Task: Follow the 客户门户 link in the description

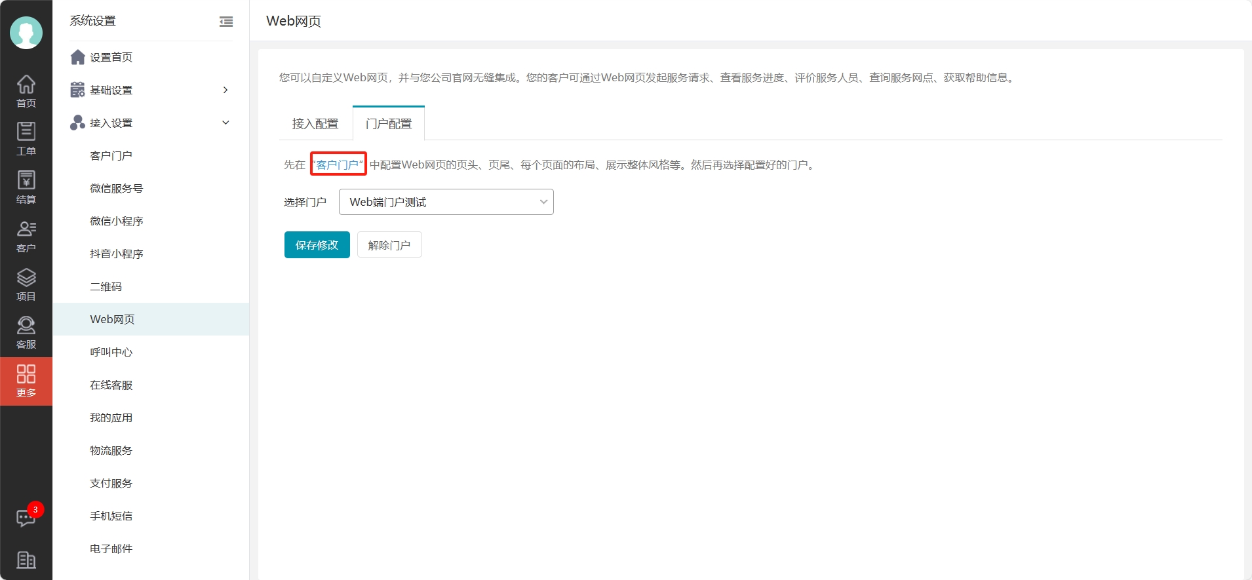Action: point(338,164)
